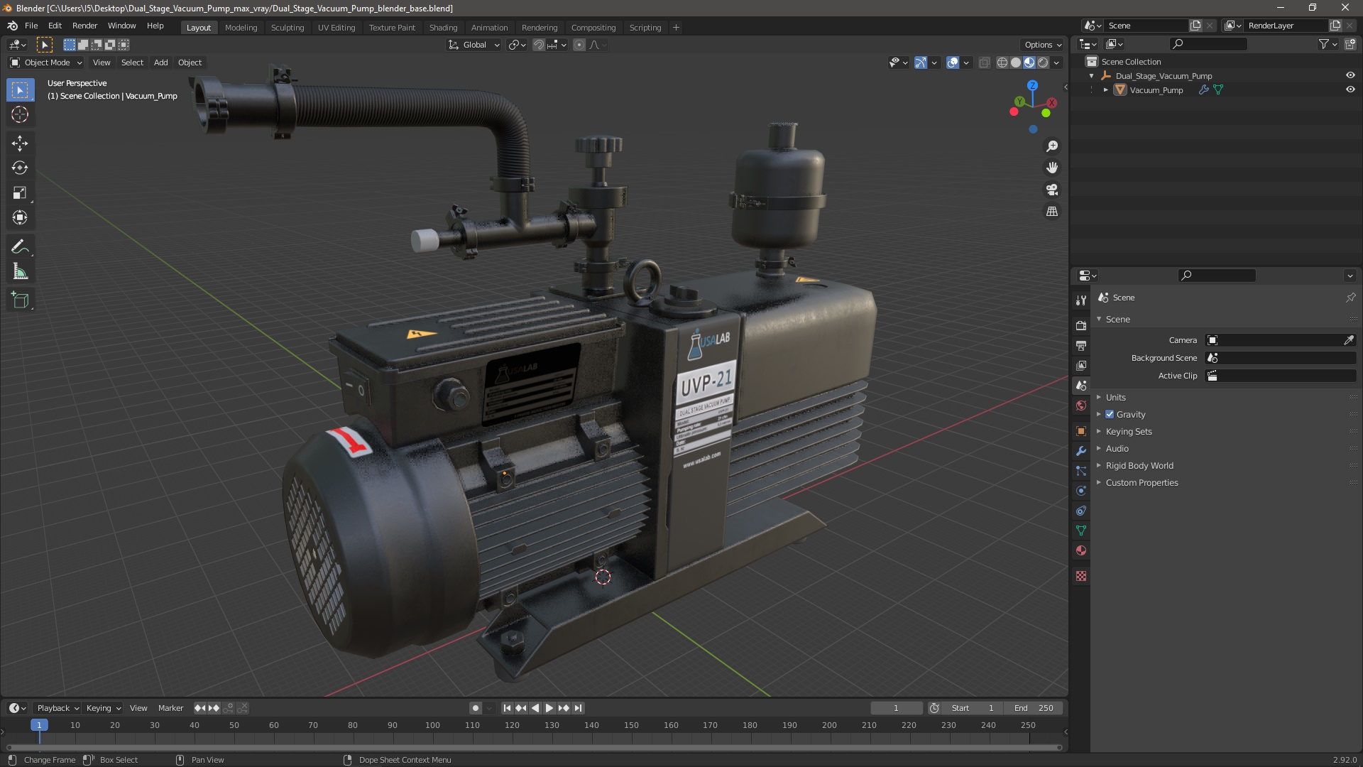
Task: Choose the Add Cube tool
Action: (20, 300)
